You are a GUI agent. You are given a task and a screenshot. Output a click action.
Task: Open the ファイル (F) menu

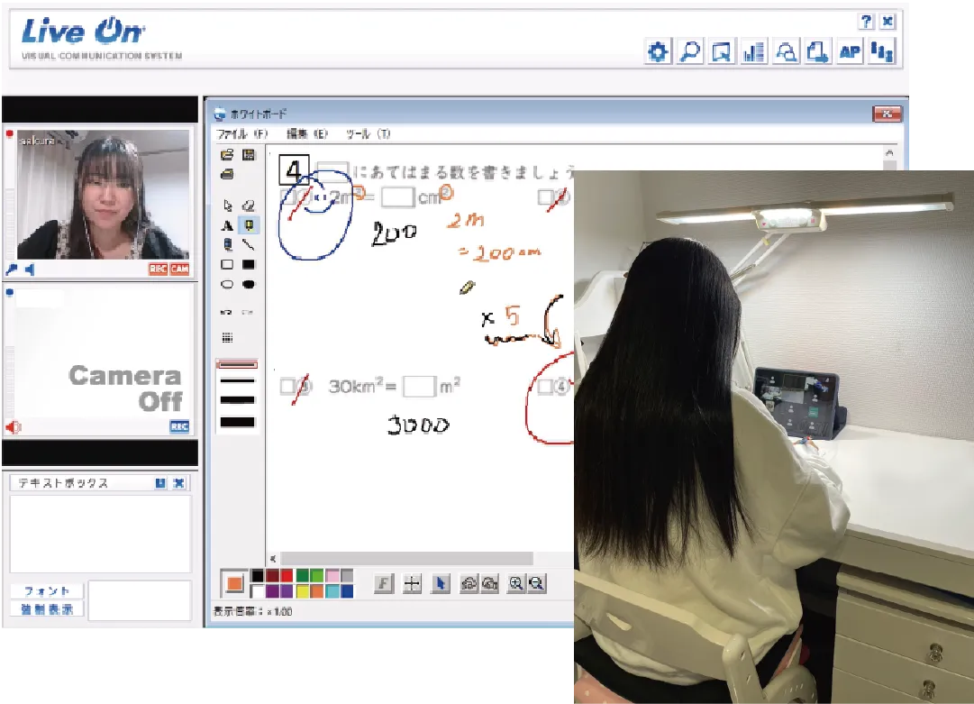[x=242, y=134]
